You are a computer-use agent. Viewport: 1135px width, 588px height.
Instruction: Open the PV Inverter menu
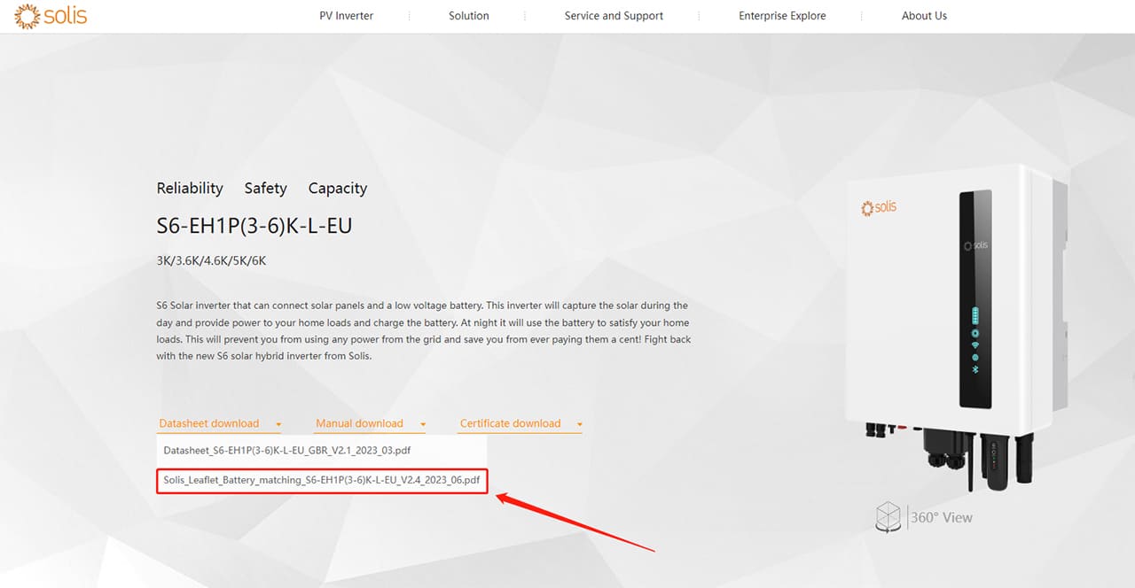coord(347,16)
